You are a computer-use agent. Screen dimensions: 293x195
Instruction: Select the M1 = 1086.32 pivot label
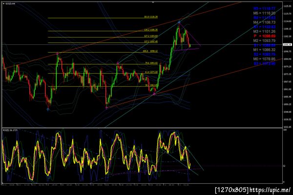point(264,50)
